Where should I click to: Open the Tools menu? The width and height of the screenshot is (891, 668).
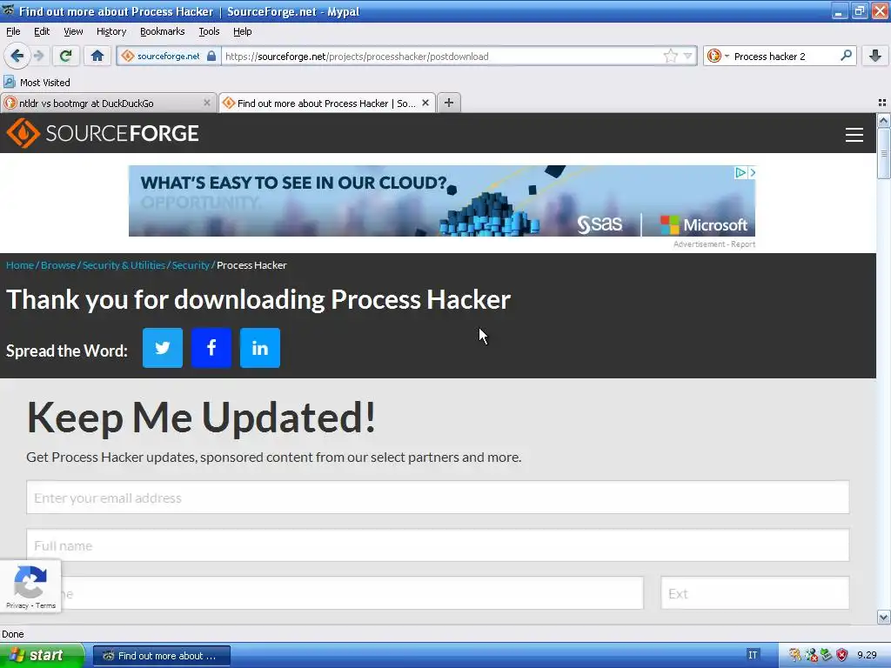pos(209,31)
